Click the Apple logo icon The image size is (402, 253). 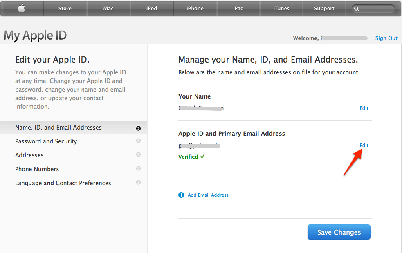click(21, 8)
